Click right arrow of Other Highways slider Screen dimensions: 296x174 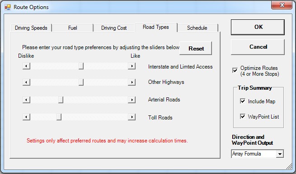pos(132,82)
